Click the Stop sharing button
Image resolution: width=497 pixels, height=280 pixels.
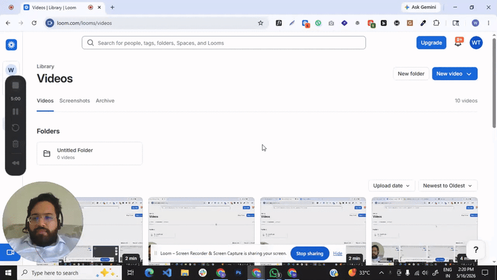tap(310, 253)
